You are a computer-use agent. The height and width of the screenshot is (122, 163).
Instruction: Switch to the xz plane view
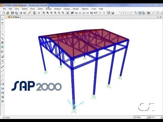click(80, 13)
